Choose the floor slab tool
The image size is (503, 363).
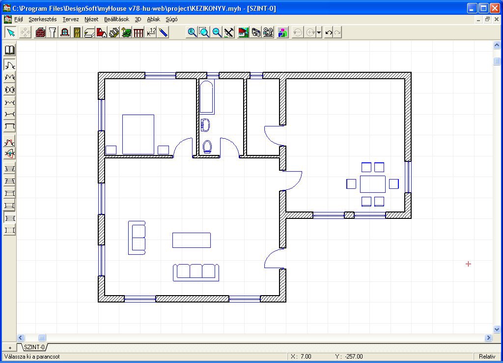(89, 32)
